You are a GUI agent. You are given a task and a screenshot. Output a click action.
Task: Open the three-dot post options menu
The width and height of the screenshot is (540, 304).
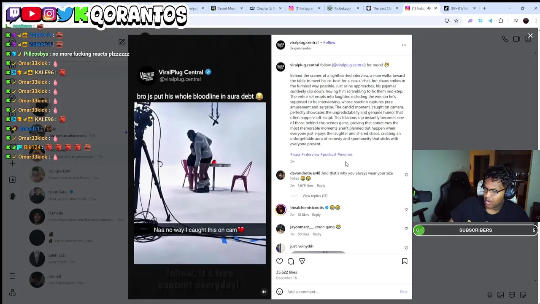tap(404, 45)
